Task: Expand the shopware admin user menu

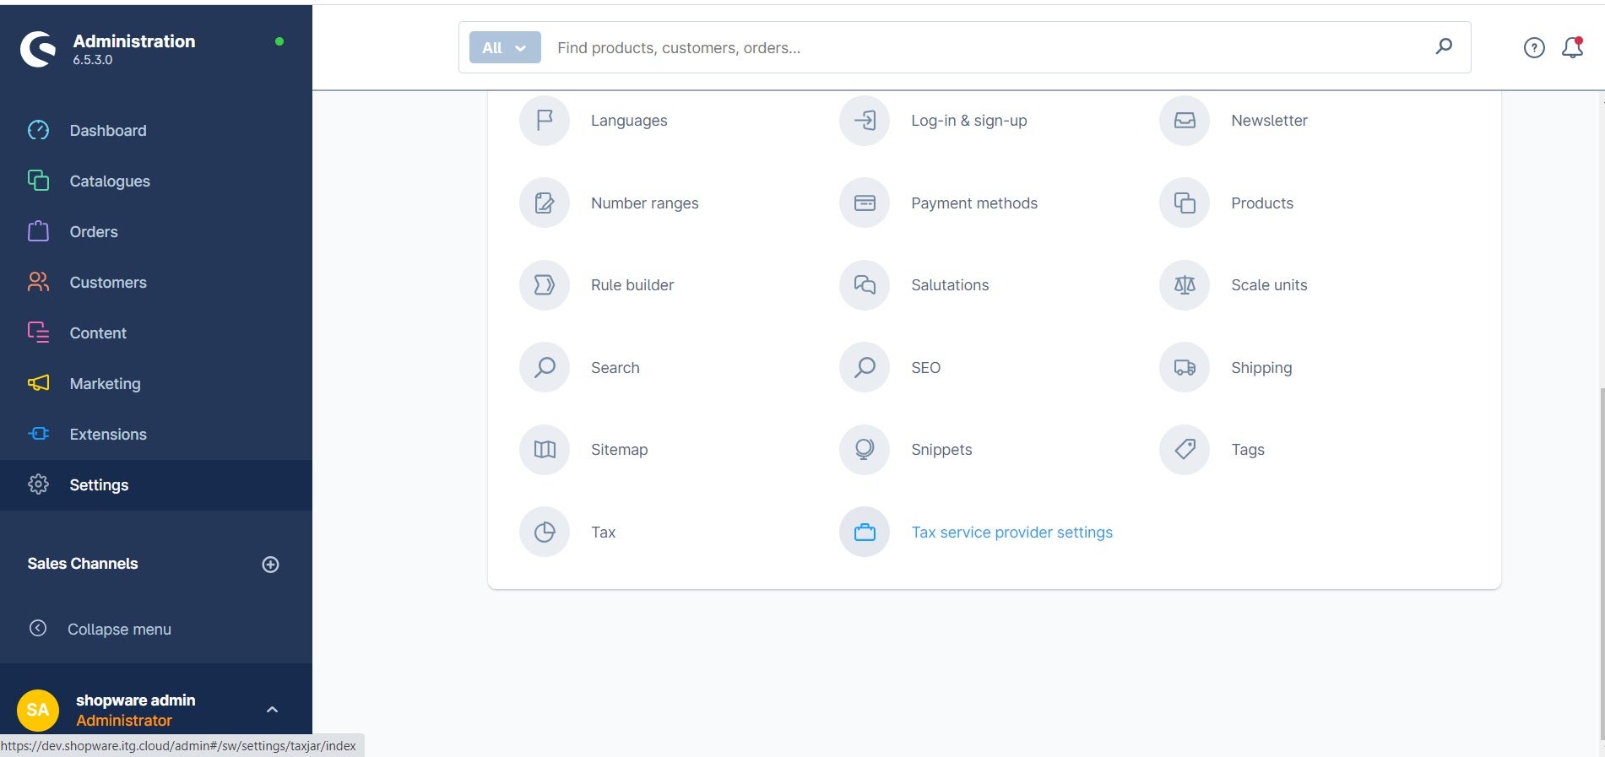Action: pyautogui.click(x=272, y=710)
